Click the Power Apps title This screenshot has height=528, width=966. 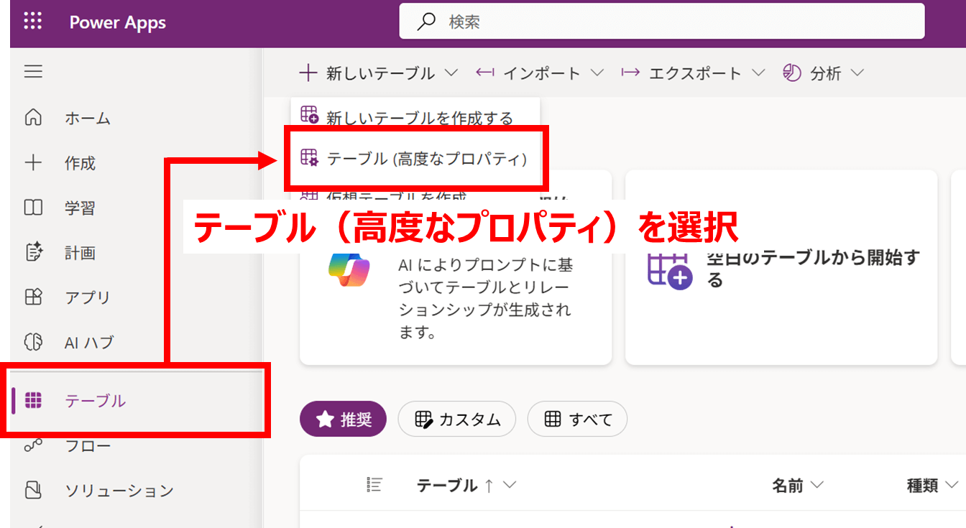[118, 22]
